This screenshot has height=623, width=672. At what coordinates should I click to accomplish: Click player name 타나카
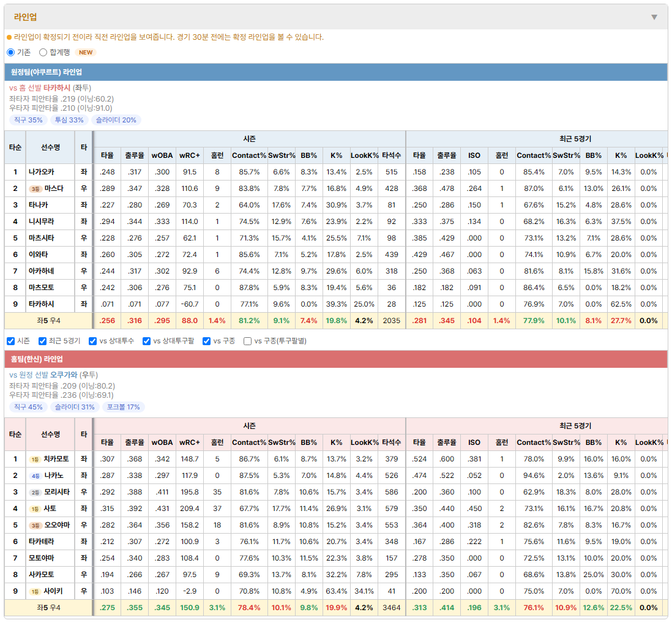tap(39, 205)
